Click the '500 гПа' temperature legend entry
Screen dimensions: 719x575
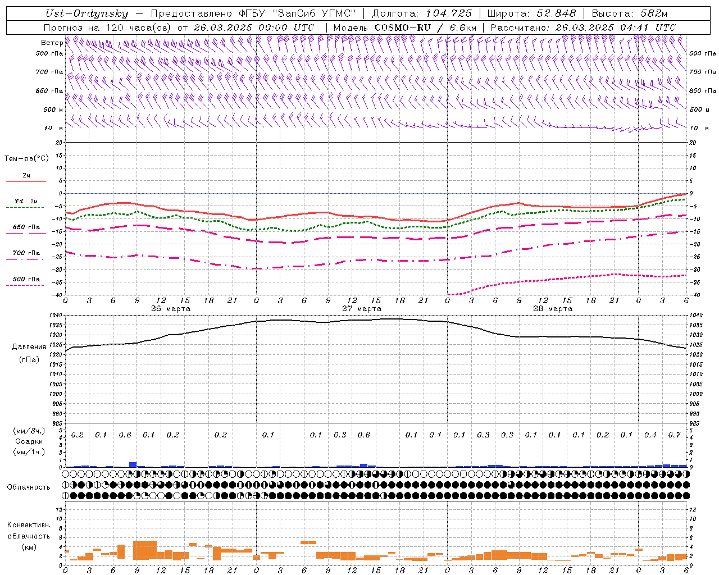point(26,279)
